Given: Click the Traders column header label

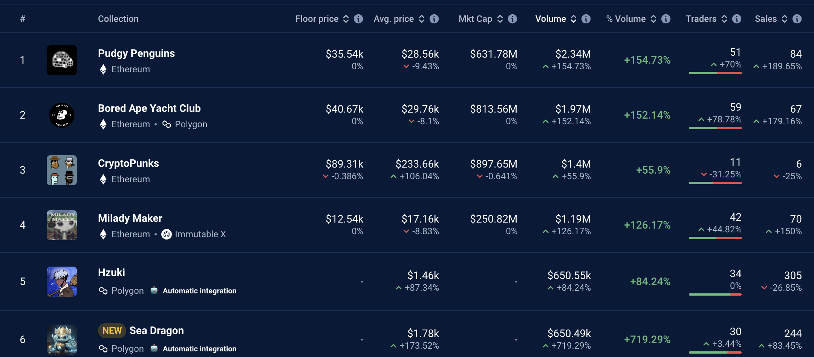Looking at the screenshot, I should click(701, 19).
